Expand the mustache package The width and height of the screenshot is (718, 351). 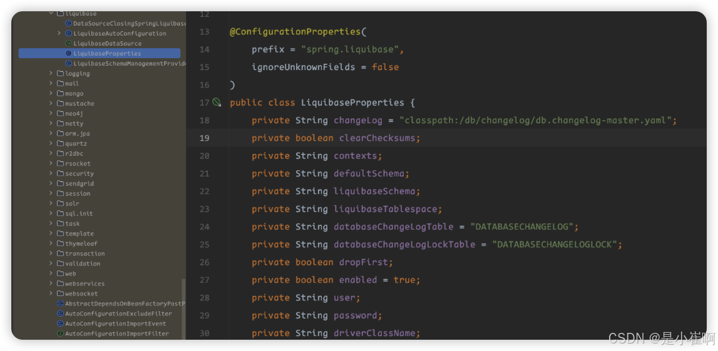click(51, 103)
